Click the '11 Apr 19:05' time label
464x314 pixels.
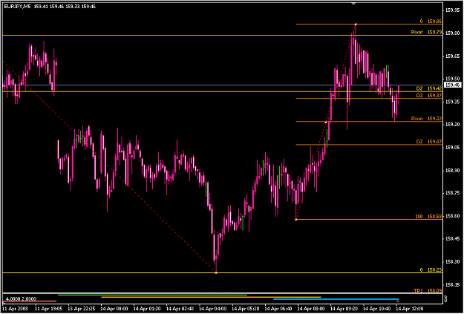pyautogui.click(x=48, y=309)
